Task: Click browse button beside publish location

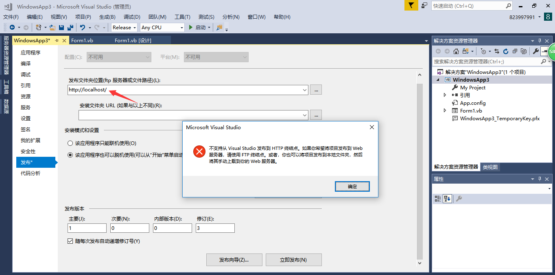Action: 316,90
